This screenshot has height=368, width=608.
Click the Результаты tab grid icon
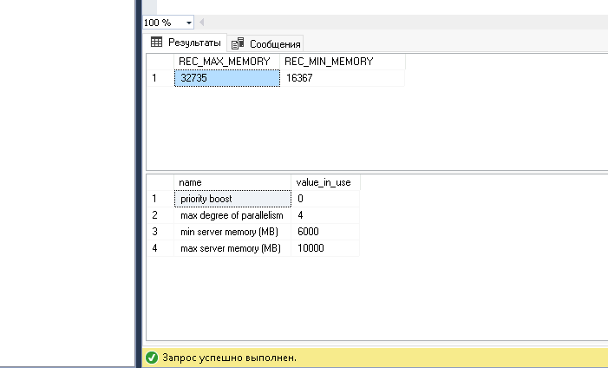[156, 43]
